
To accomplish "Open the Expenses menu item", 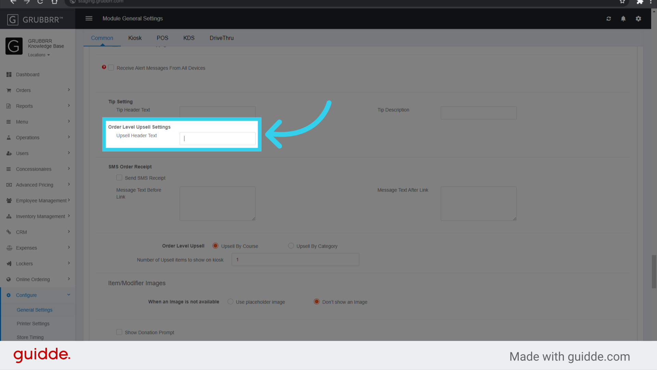I will click(26, 248).
